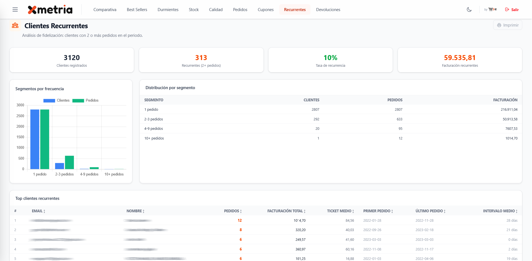The image size is (532, 261).
Task: Toggle Pedidos series in chart legend
Action: coord(85,100)
